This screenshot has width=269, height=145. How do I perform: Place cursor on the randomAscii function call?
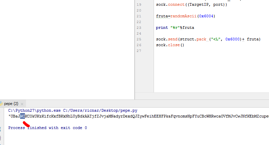[x=186, y=16]
